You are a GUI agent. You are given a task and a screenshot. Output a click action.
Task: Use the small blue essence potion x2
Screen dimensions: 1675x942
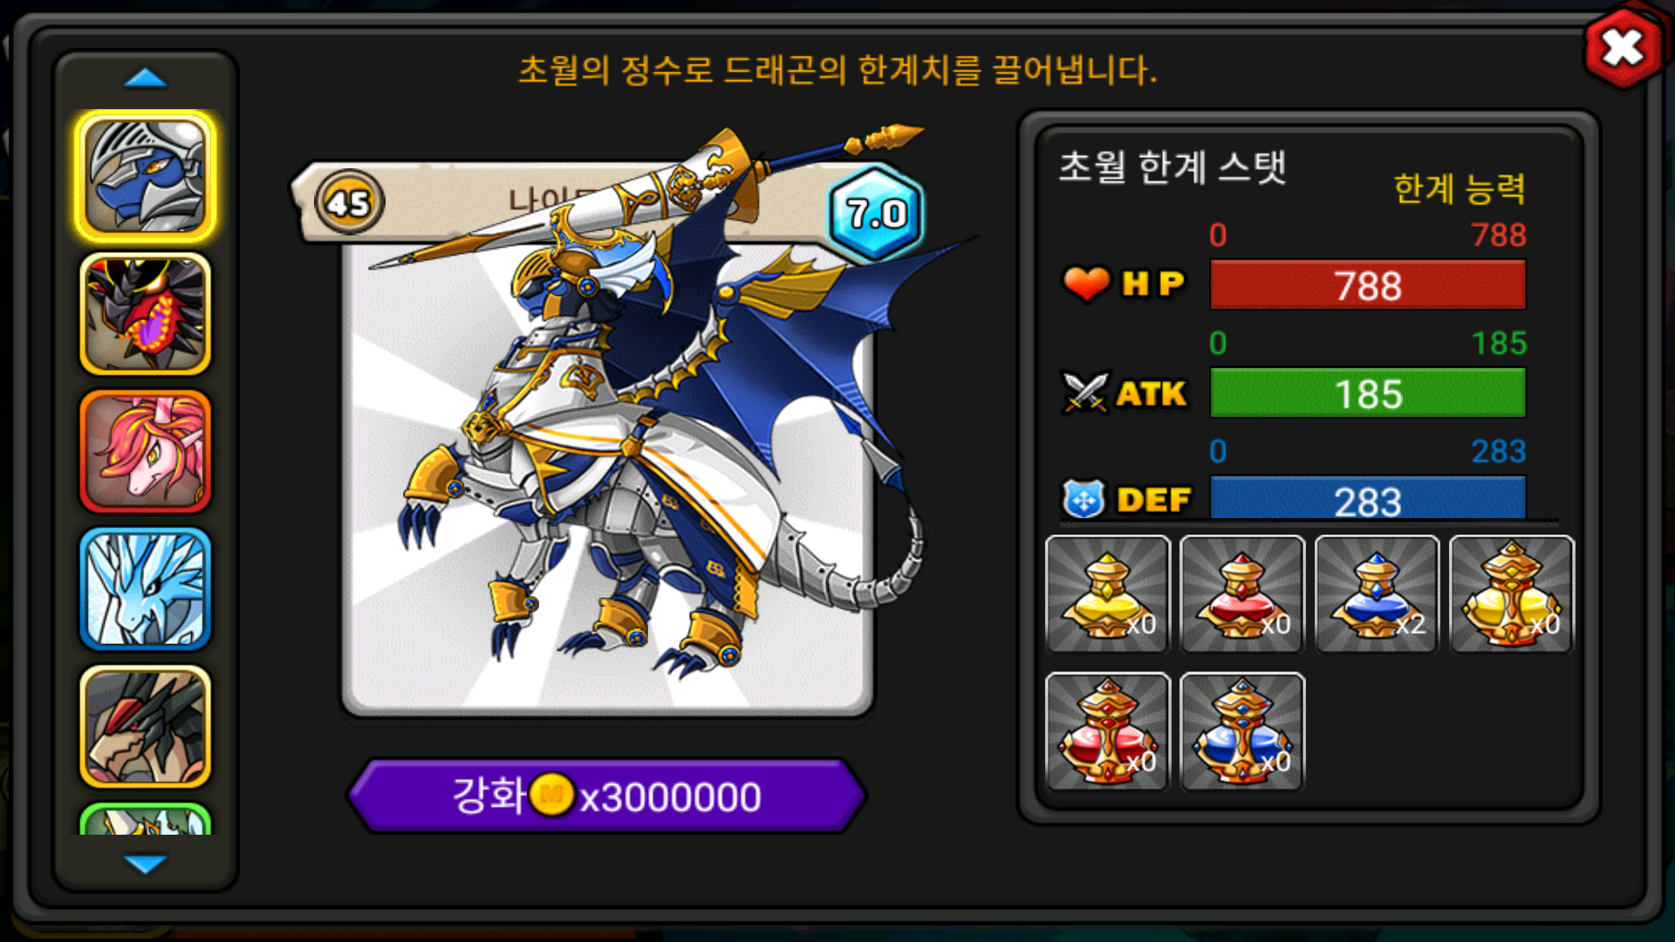click(x=1377, y=594)
